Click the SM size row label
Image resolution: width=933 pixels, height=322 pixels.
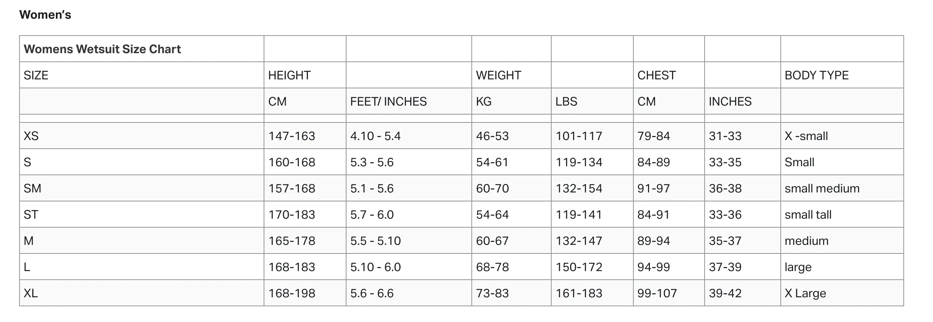[142, 188]
